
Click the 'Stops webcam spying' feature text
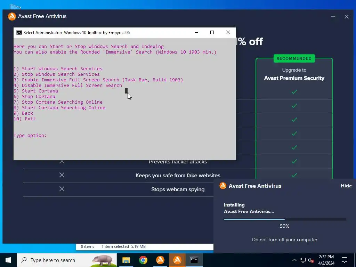pos(178,189)
